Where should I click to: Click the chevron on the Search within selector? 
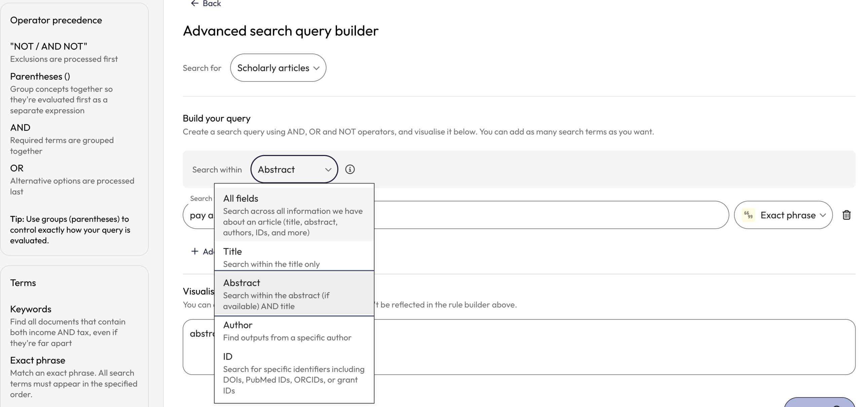[328, 170]
